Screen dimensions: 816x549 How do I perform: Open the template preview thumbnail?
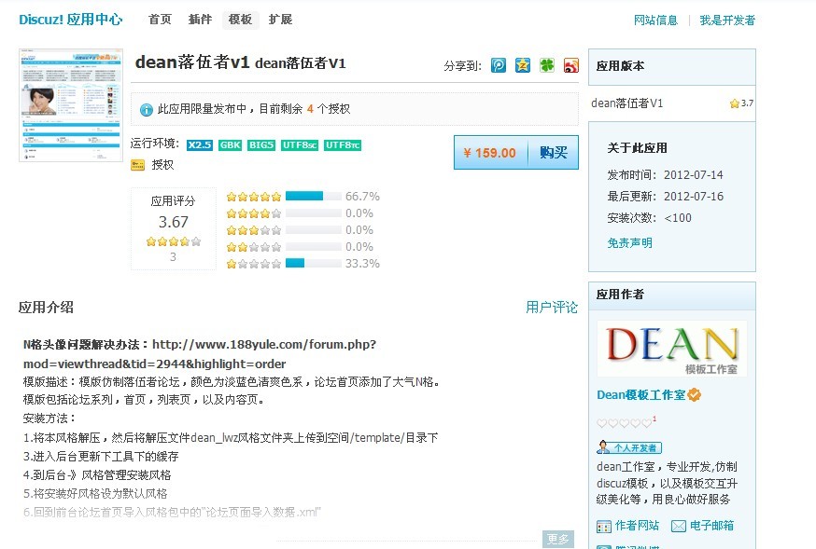click(71, 105)
